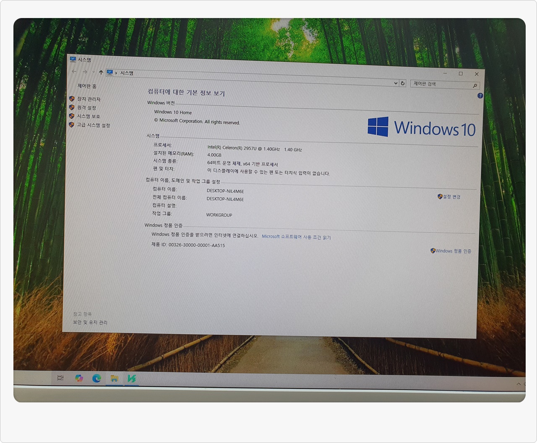This screenshot has width=537, height=443.
Task: Close the 시스템 window
Action: coord(477,74)
